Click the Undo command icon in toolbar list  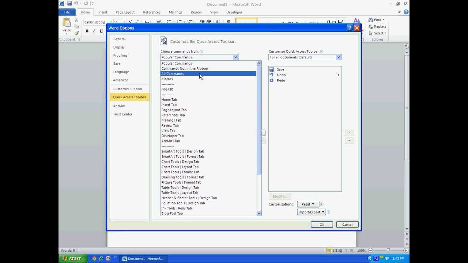(272, 75)
